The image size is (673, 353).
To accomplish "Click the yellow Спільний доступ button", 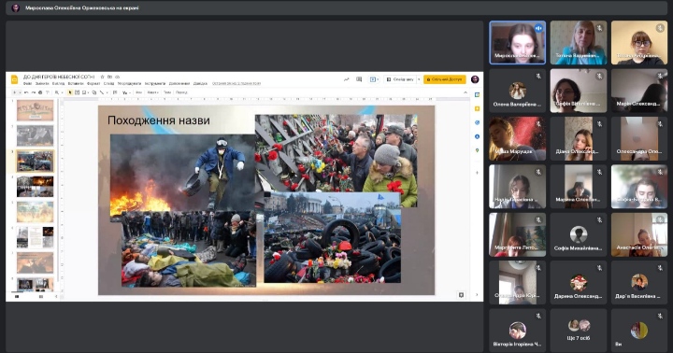I will click(x=444, y=79).
